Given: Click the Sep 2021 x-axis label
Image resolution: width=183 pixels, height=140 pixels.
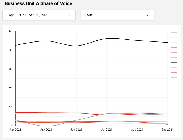Looking at the screenshot, I should 167,130.
